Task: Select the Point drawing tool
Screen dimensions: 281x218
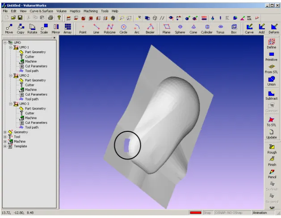Action: 83,29
